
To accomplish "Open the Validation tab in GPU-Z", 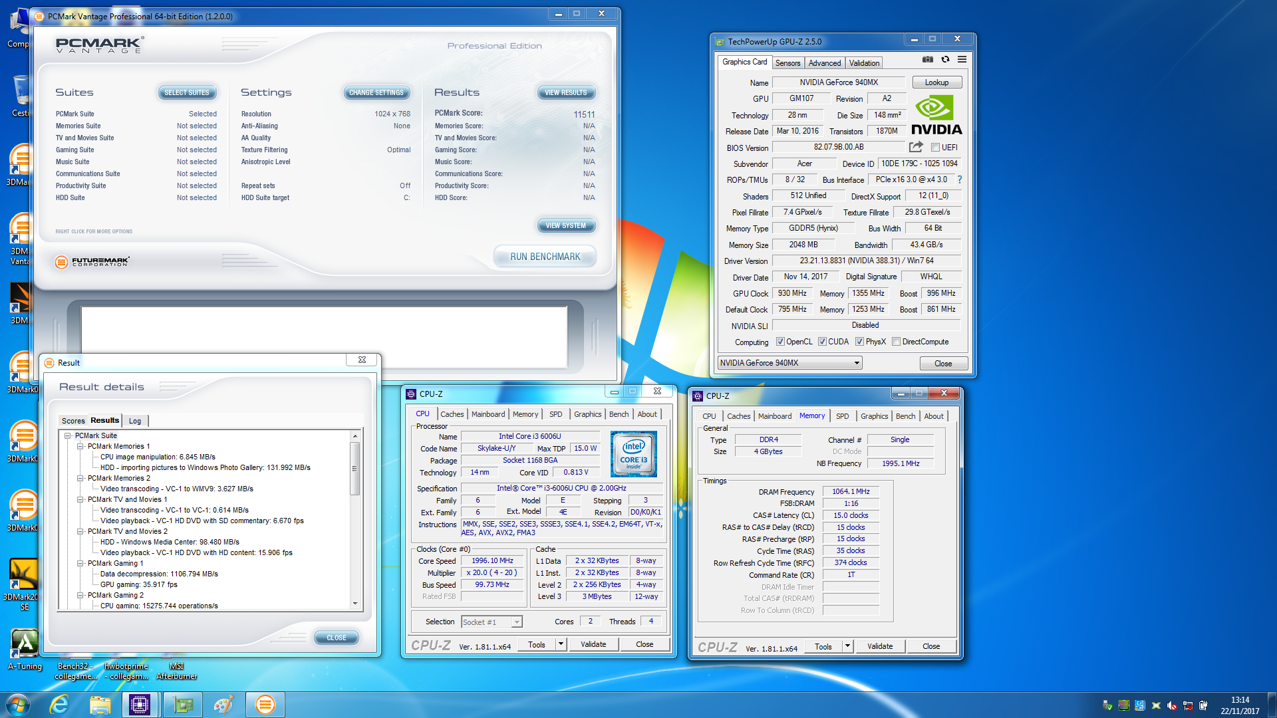I will (864, 63).
